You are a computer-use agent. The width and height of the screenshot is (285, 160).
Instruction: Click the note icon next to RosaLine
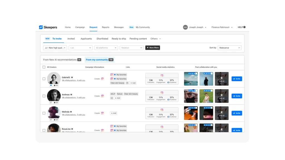click(x=72, y=129)
